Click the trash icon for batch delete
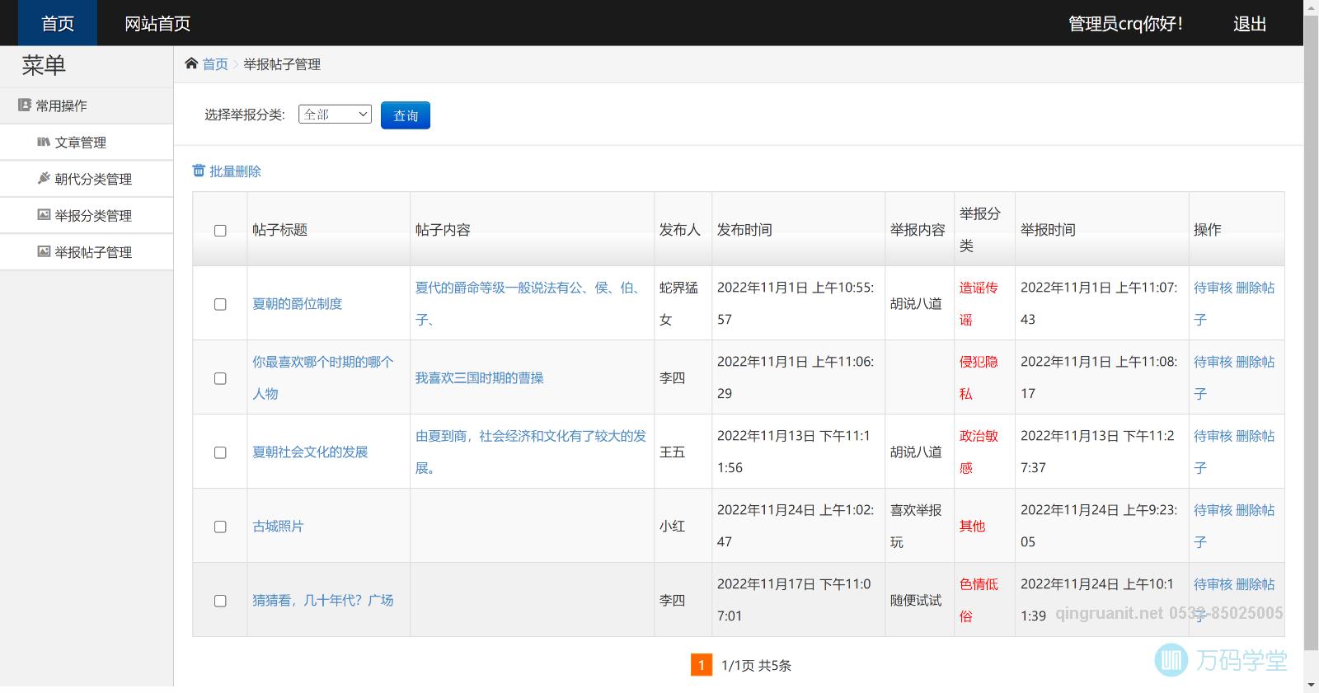 pyautogui.click(x=199, y=171)
